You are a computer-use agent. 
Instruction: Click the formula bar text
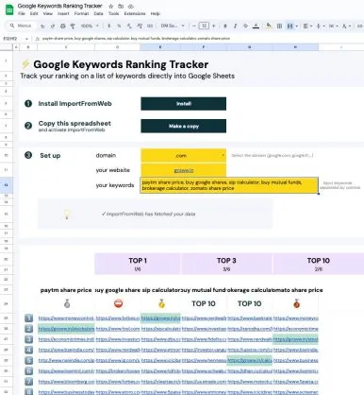click(136, 39)
